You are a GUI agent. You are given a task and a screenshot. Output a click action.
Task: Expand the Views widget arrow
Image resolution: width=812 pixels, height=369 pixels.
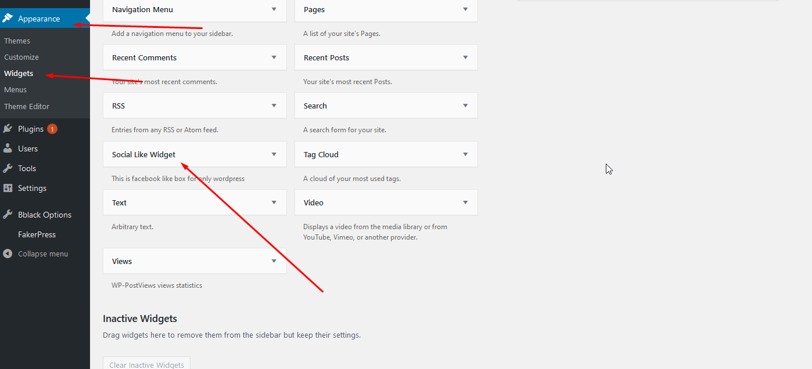(274, 261)
